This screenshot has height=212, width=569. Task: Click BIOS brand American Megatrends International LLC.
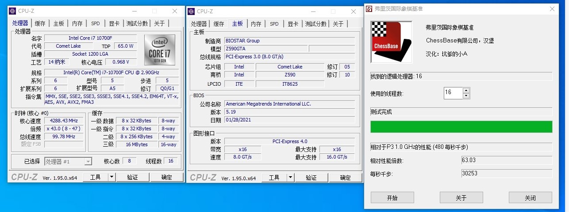pyautogui.click(x=289, y=104)
